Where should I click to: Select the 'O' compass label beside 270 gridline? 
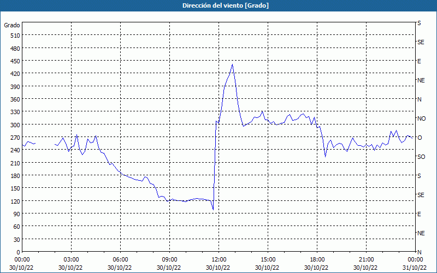click(x=419, y=138)
